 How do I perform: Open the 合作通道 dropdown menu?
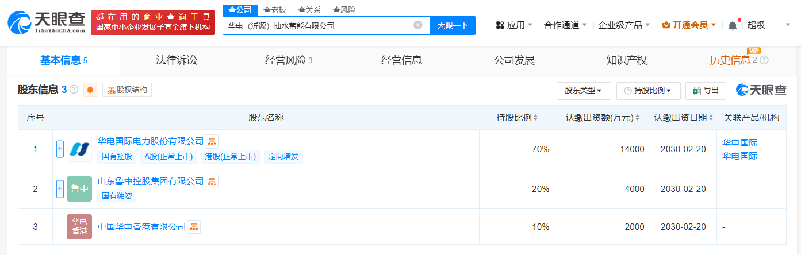click(566, 25)
